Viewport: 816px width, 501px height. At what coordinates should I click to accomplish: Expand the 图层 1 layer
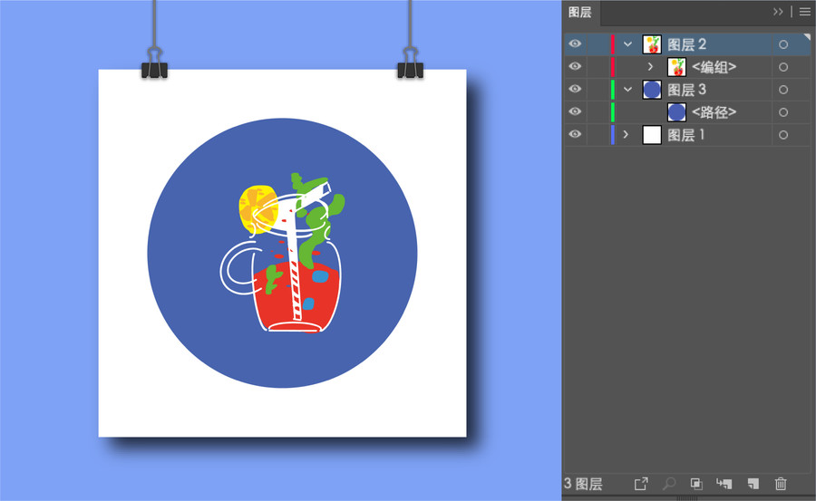pyautogui.click(x=626, y=135)
